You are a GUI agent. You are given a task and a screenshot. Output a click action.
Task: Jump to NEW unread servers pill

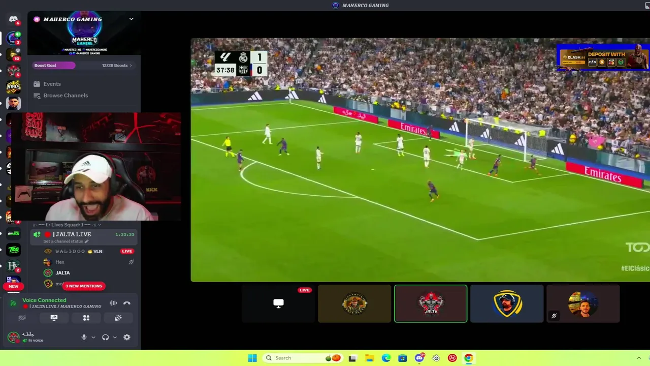(13, 286)
